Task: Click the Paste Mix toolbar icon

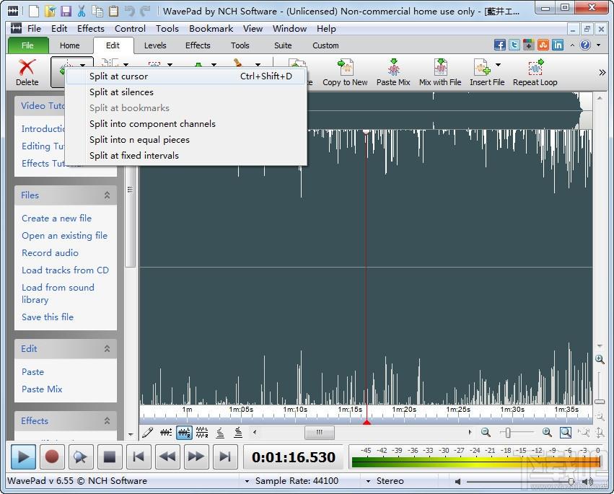Action: pyautogui.click(x=393, y=67)
